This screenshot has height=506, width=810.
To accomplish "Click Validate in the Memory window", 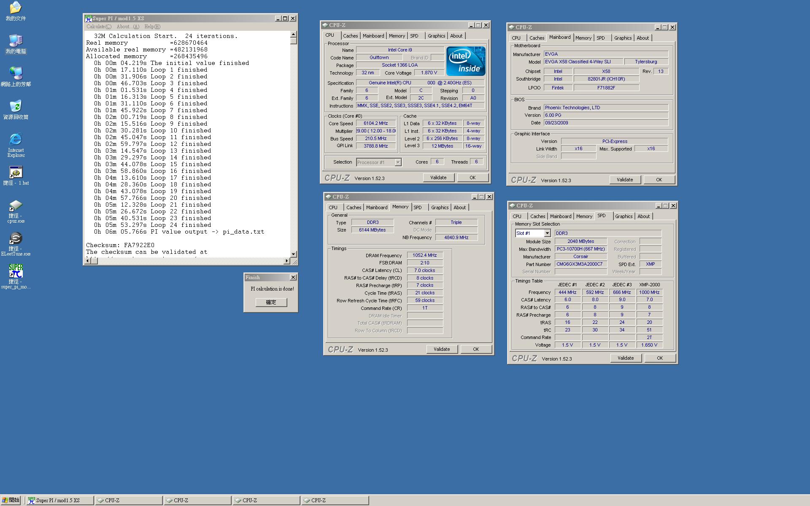I will point(442,349).
